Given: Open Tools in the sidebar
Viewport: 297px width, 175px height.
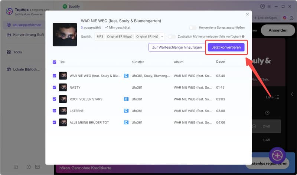Looking at the screenshot, I should point(14,52).
